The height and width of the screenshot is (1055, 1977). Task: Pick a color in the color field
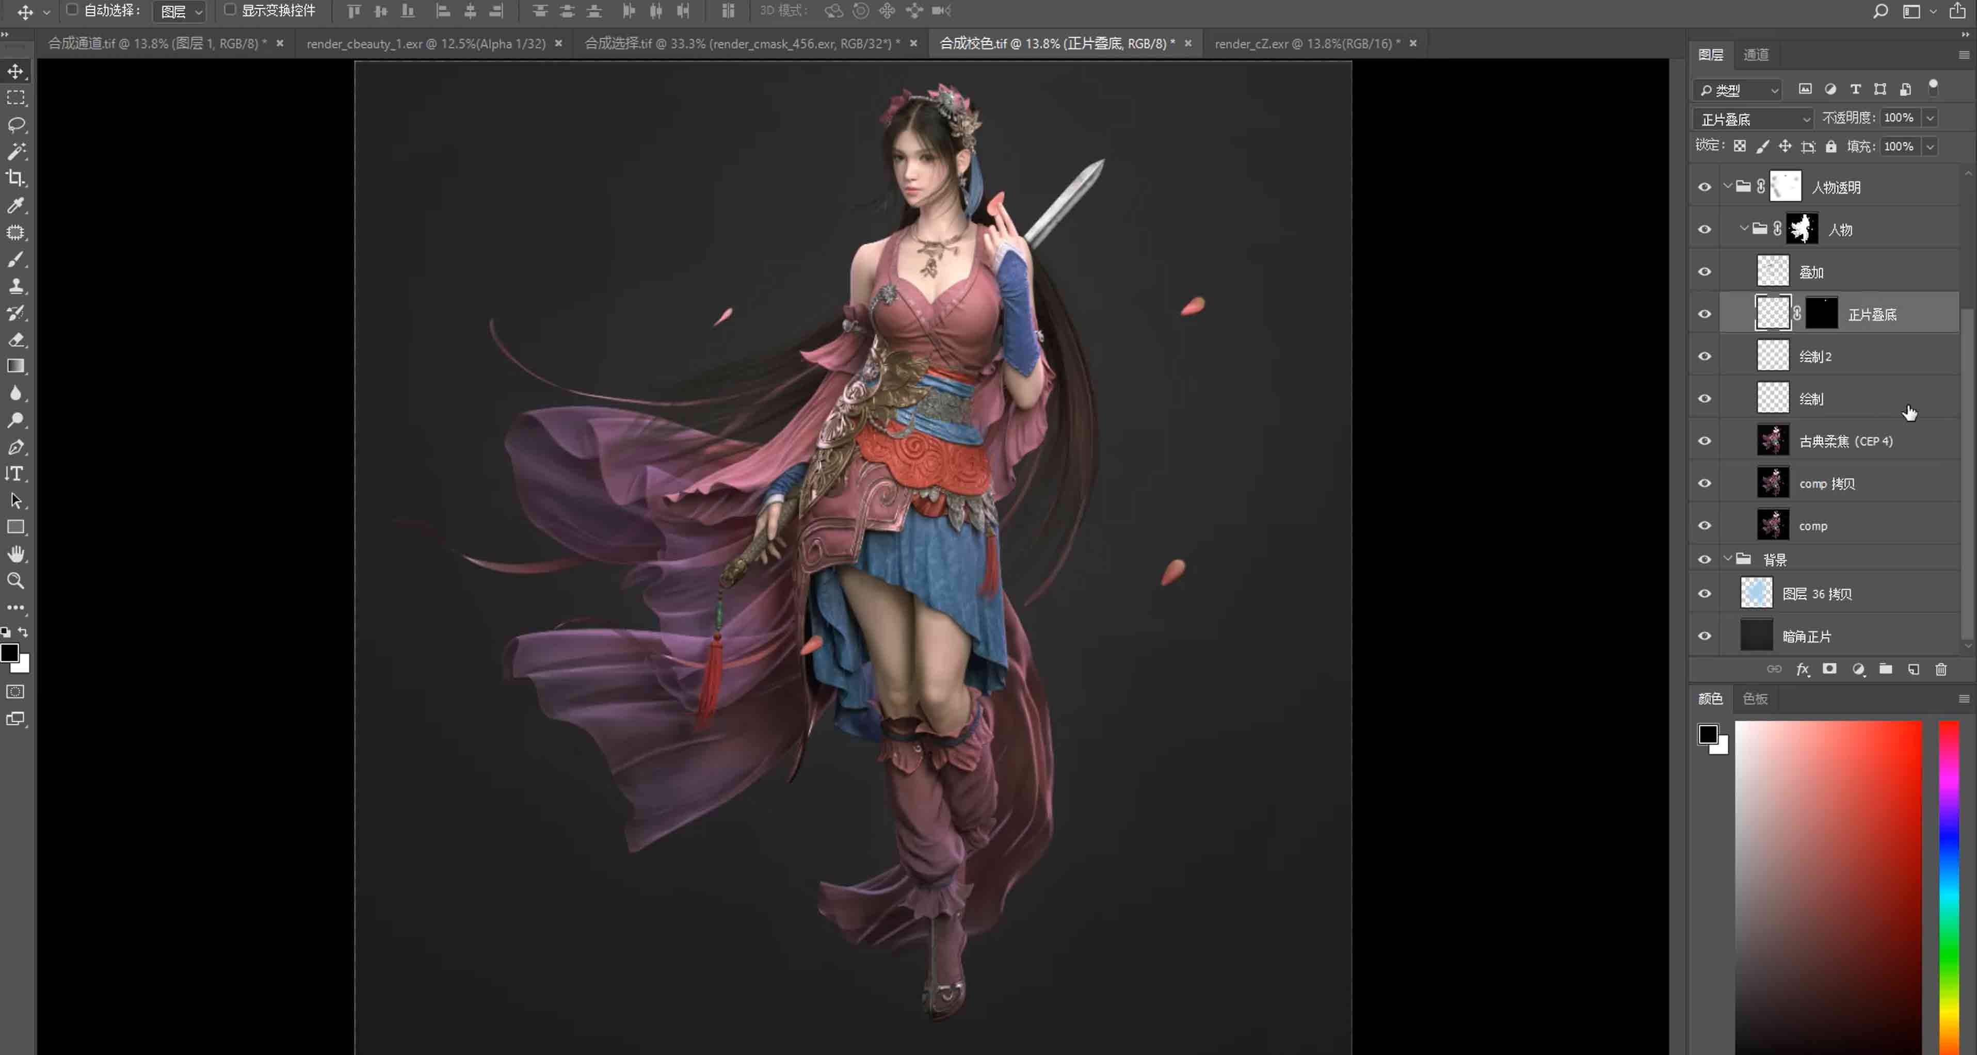pos(1829,888)
